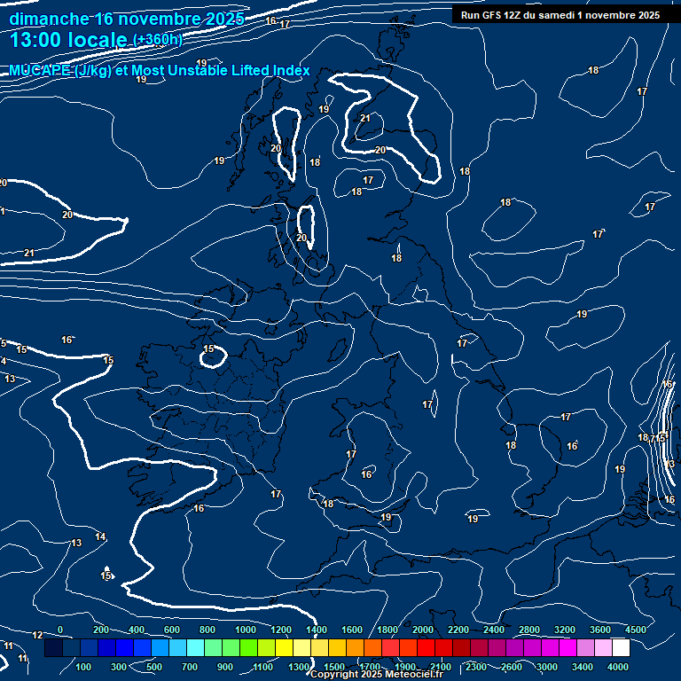Click the white swatch between 4000 and 4500
The image size is (681, 681).
[x=621, y=647]
